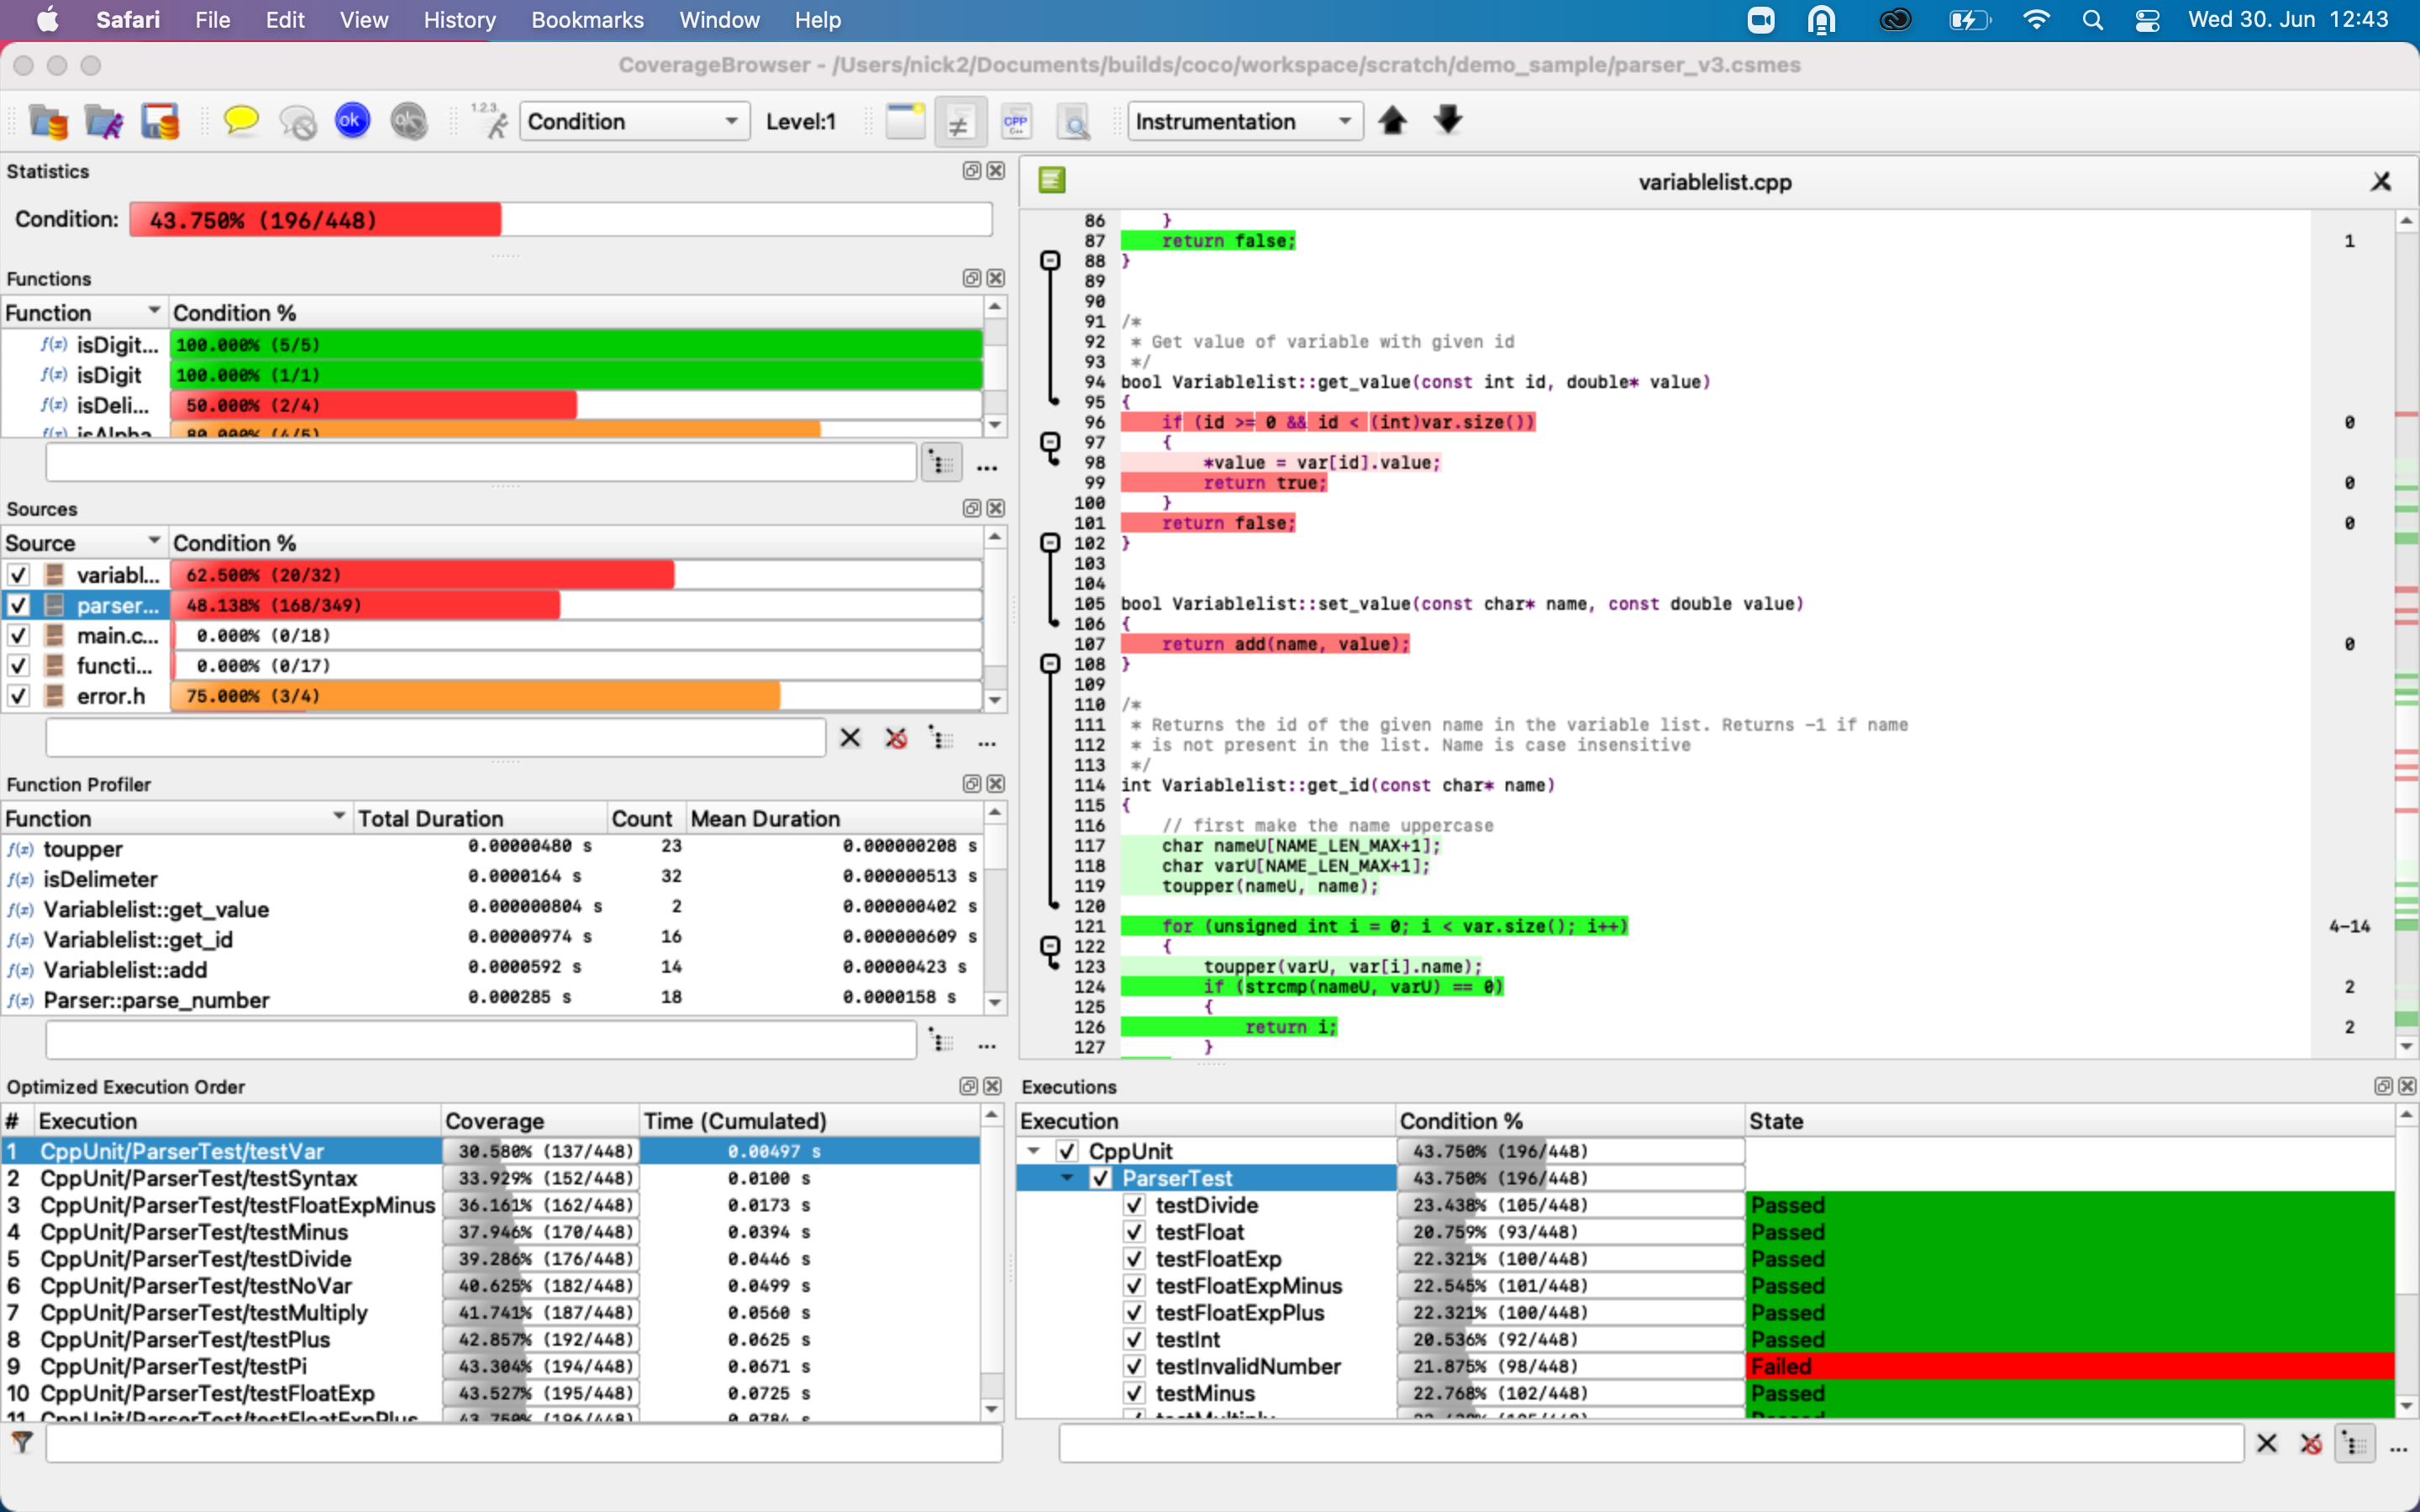Screen dimensions: 2420x1512
Task: Click the CPP preprocessor view icon
Action: 1016,122
